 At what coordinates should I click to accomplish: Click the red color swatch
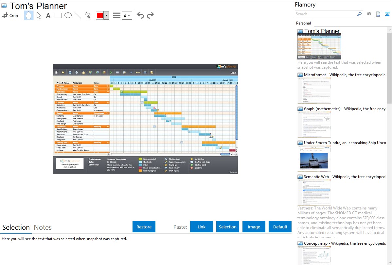pos(100,15)
